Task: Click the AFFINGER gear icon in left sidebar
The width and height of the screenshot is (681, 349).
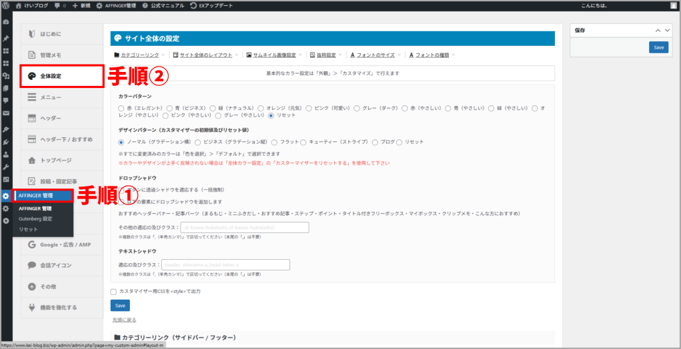Action: tap(6, 196)
